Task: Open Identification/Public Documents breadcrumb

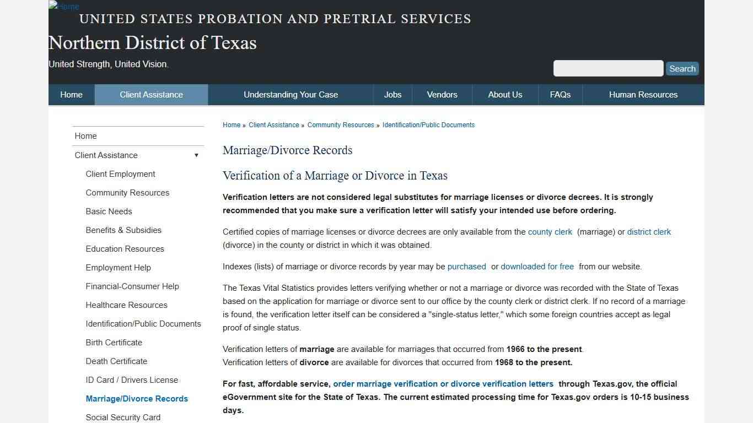Action: 428,125
